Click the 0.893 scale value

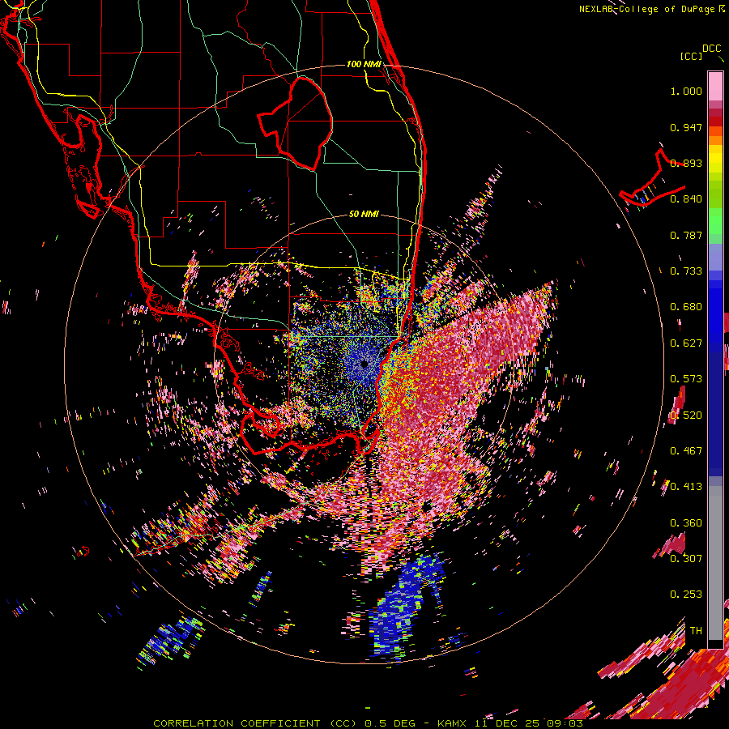click(x=686, y=163)
